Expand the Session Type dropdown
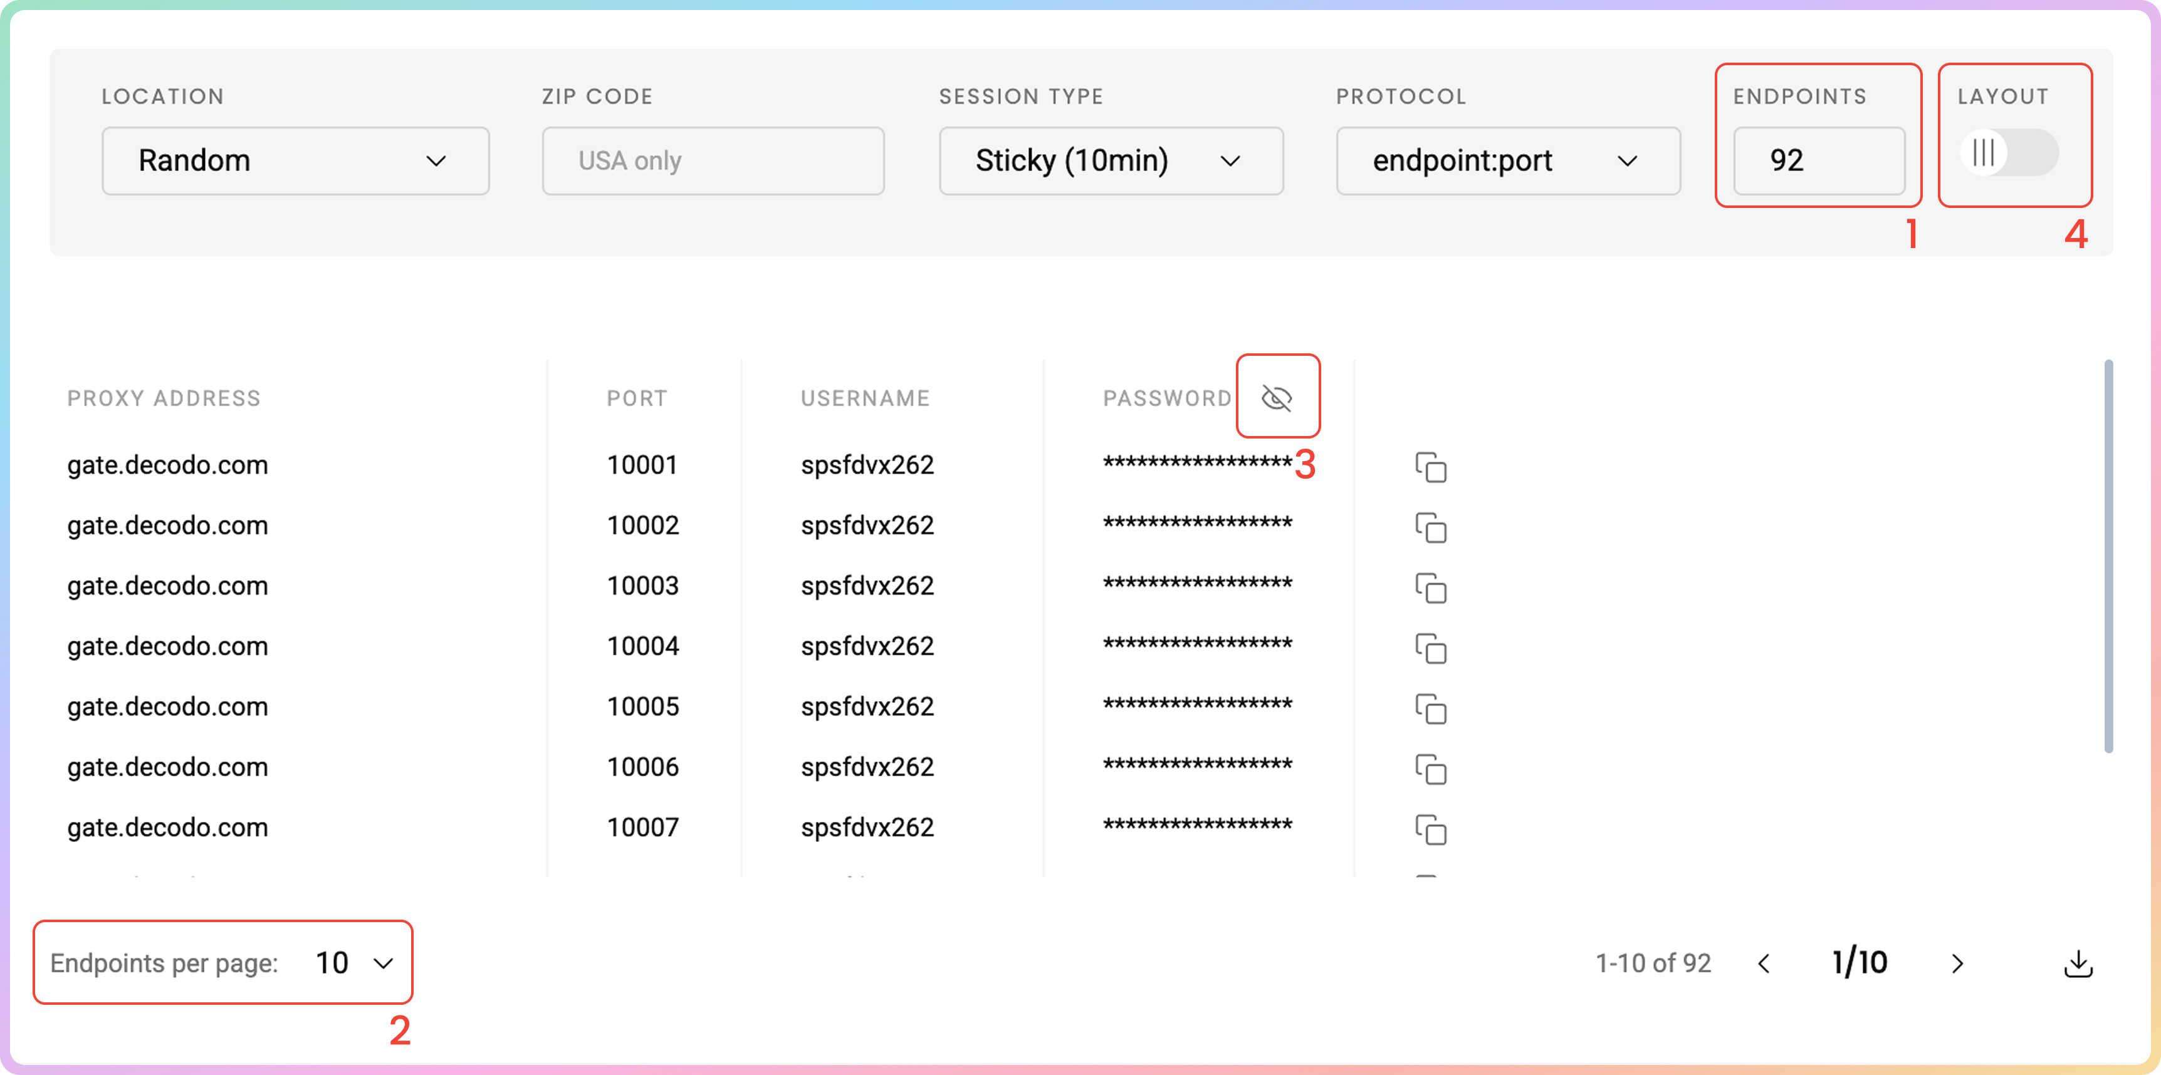Viewport: 2161px width, 1075px height. [x=1111, y=161]
